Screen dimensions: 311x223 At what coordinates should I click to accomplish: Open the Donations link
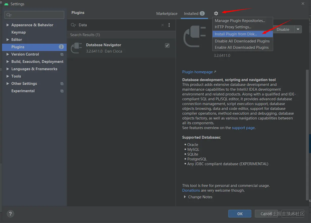tap(191, 190)
